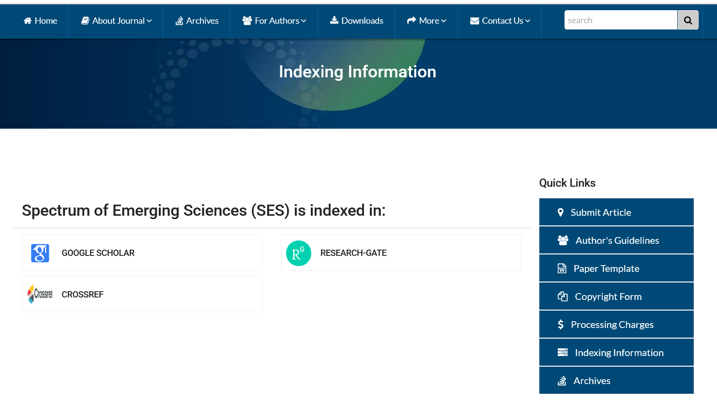This screenshot has width=717, height=416.
Task: Expand the Contact Us dropdown arrow
Action: 528,21
